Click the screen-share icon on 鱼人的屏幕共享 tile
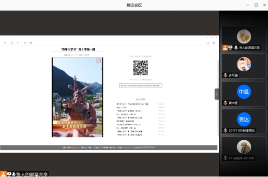This screenshot has width=268, height=177. pyautogui.click(x=230, y=48)
